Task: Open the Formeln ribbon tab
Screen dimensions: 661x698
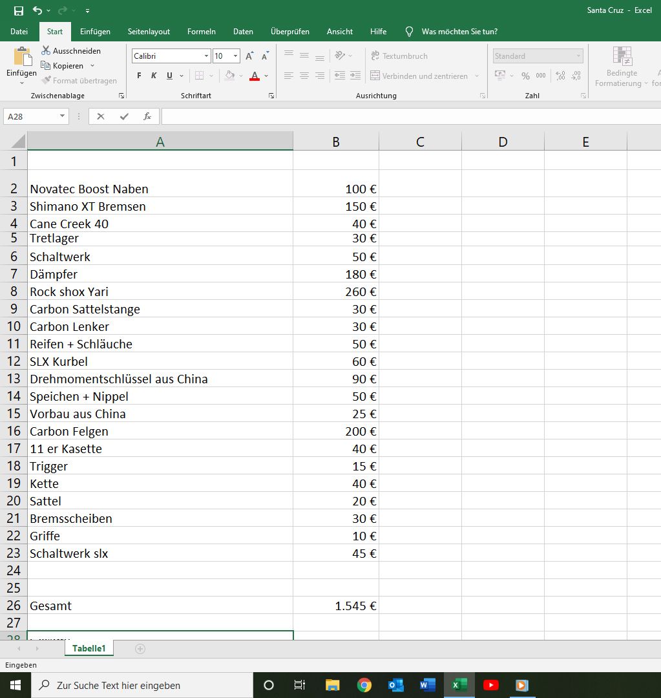Action: [x=201, y=32]
